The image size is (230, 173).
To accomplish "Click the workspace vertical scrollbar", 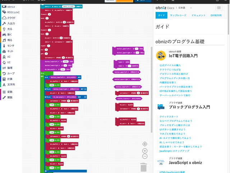I will click(152, 89).
